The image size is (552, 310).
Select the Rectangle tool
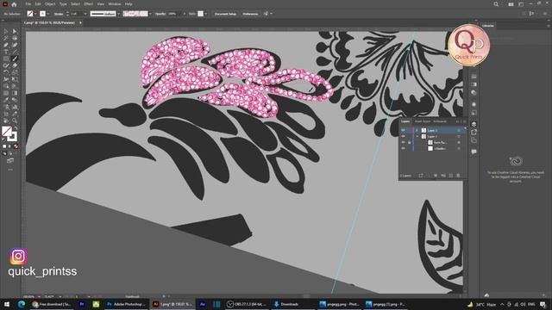coord(6,59)
